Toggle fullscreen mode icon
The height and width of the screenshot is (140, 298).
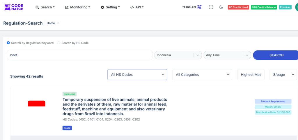pyautogui.click(x=211, y=7)
